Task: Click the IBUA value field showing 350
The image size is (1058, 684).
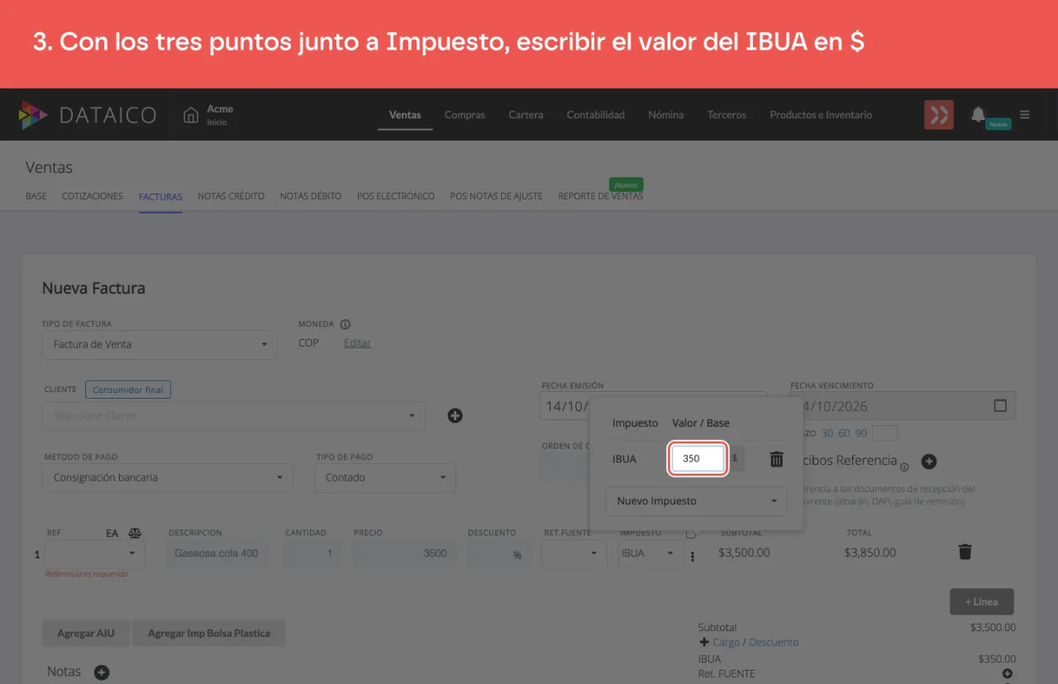Action: pos(698,458)
